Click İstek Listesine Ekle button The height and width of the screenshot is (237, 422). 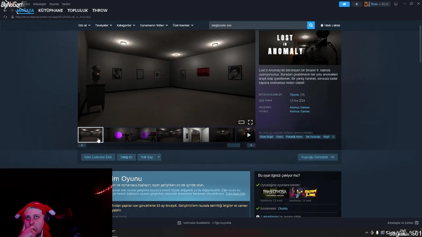pyautogui.click(x=98, y=157)
